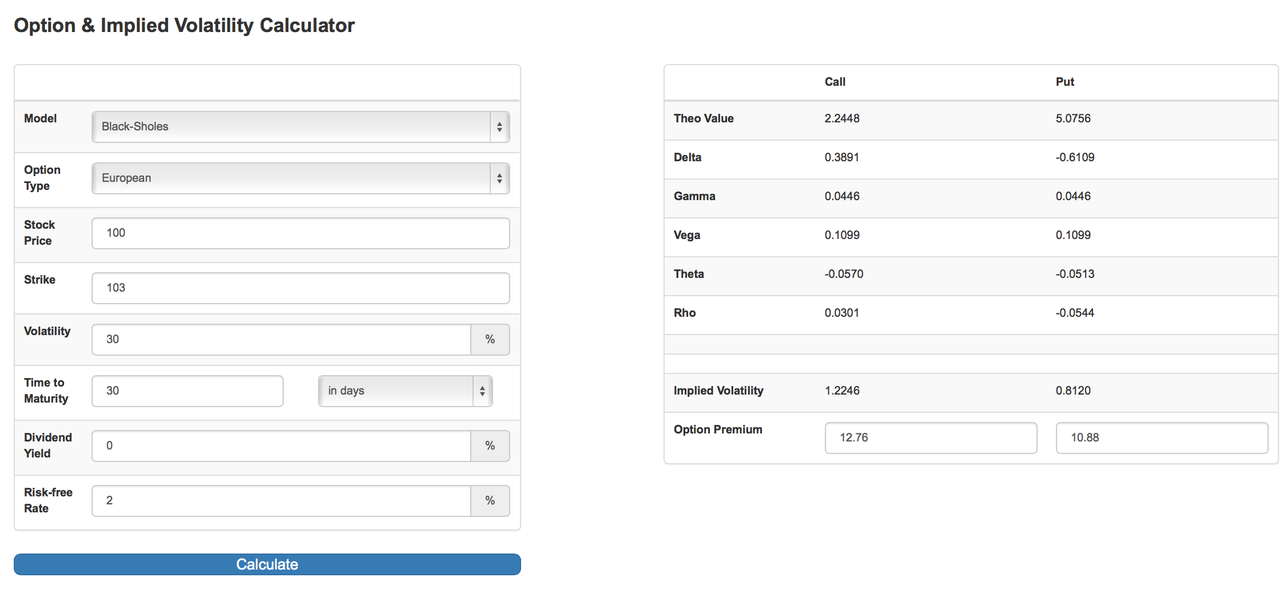Expand the Option Type dropdown showing European
The height and width of the screenshot is (597, 1287).
(x=300, y=178)
